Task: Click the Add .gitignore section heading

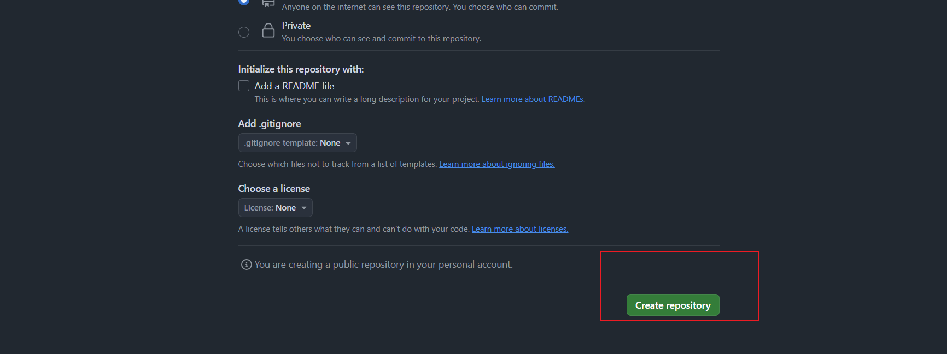Action: [270, 124]
